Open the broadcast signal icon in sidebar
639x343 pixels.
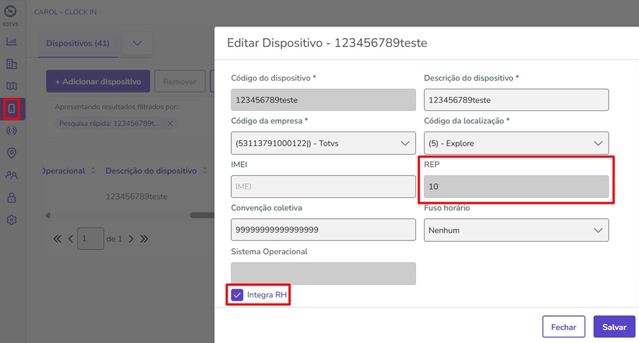12,131
